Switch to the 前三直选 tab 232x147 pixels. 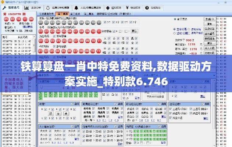63,14
